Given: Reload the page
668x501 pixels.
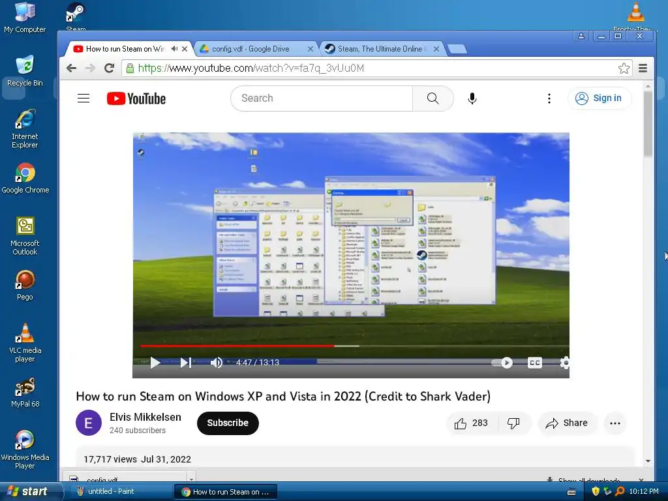Looking at the screenshot, I should click(110, 68).
